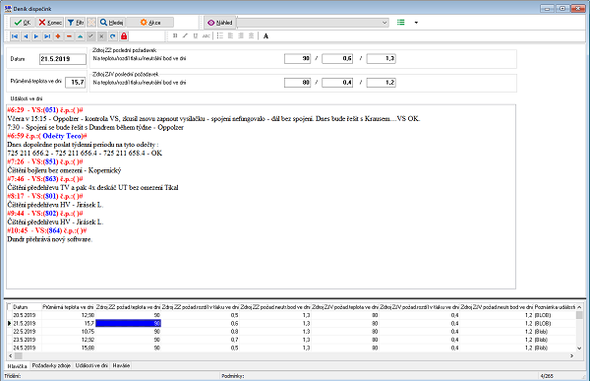Click Zdroj ZZ neutral point field 1,3
This screenshot has width=590, height=381.
[382, 58]
